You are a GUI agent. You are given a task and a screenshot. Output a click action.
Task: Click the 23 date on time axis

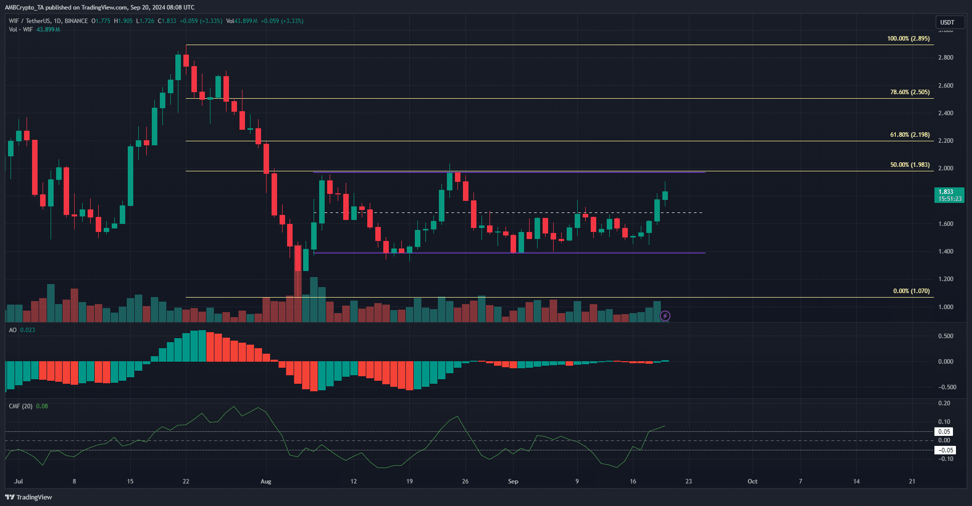coord(689,481)
